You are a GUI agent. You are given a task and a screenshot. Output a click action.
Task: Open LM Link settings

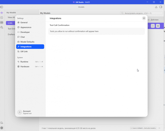(30, 51)
